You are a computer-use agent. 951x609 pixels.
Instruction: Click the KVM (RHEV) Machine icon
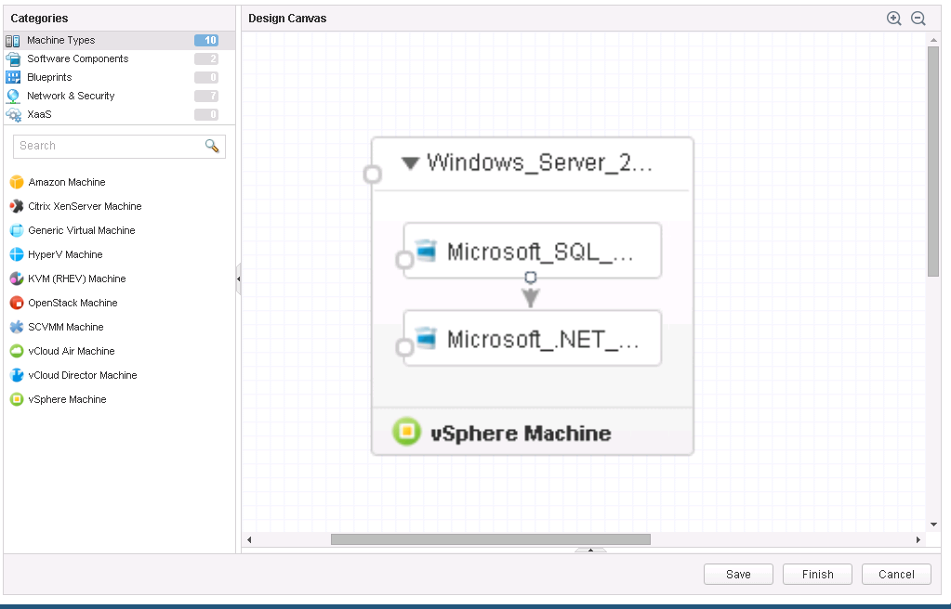coord(17,279)
